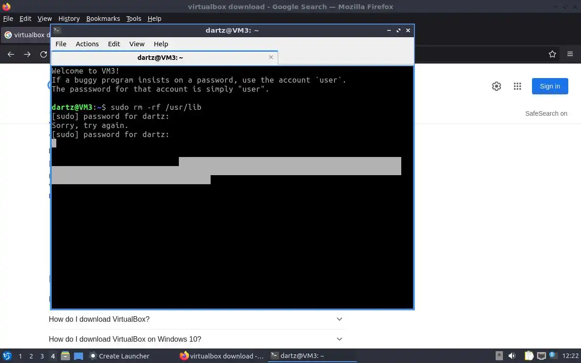Open the terminal Actions menu
Viewport: 581px width, 363px height.
click(87, 44)
